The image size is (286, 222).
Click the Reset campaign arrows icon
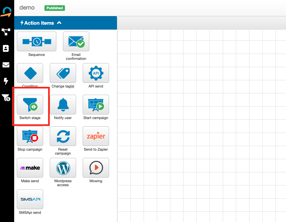click(x=63, y=136)
